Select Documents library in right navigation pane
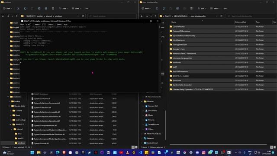This screenshot has height=156, width=277. tap(151, 110)
